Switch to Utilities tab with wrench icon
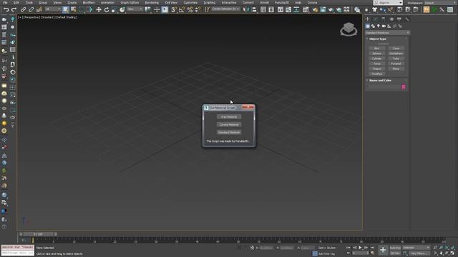 [x=407, y=19]
